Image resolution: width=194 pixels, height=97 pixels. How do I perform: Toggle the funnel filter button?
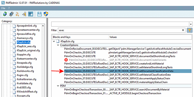[190, 30]
